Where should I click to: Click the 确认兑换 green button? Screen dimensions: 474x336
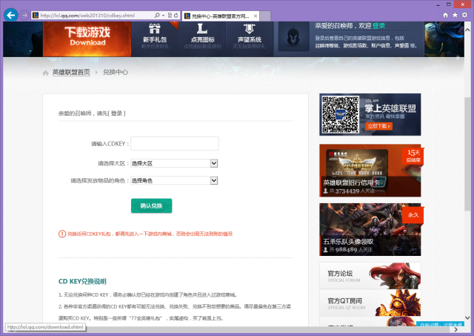[x=151, y=206]
